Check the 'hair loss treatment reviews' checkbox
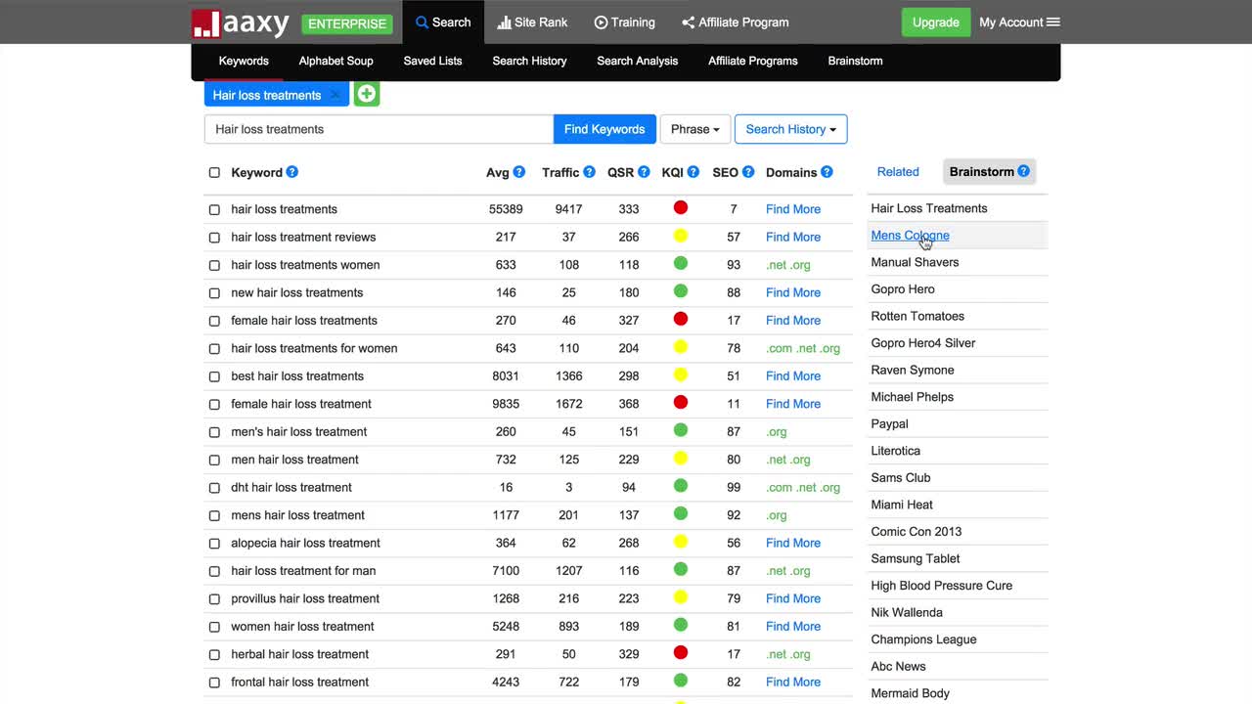Screen dimensions: 1252x704 [x=214, y=237]
